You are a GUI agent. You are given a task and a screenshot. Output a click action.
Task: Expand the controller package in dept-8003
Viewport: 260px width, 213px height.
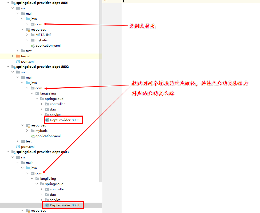(x=41, y=189)
